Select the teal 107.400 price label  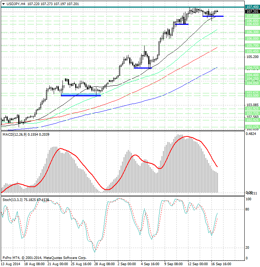point(252,7)
